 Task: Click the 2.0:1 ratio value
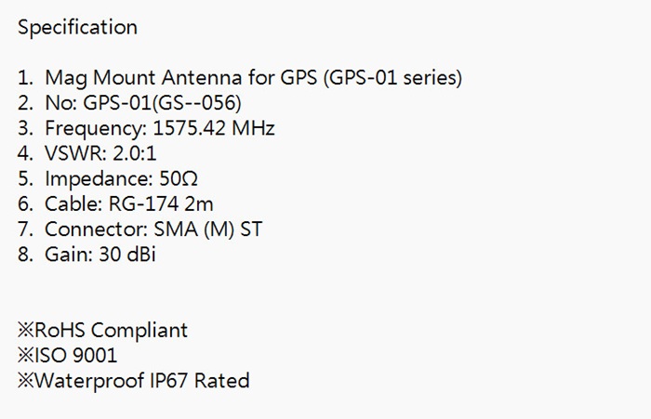133,153
